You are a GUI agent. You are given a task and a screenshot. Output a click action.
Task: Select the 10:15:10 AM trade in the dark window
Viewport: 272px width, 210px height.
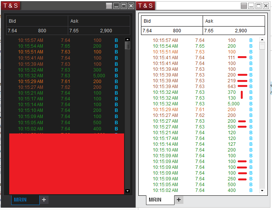[x=68, y=110]
